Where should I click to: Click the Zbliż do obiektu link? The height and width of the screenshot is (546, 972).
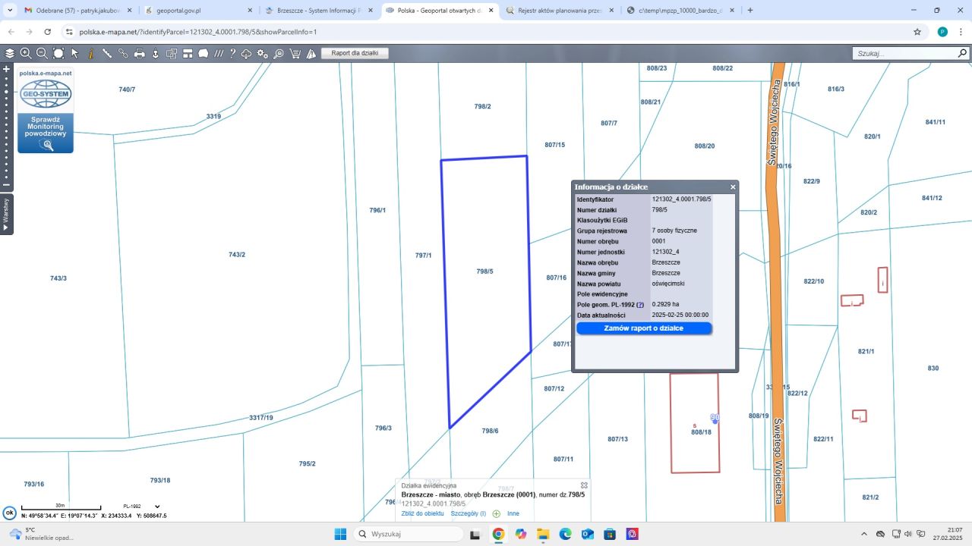[x=422, y=513]
